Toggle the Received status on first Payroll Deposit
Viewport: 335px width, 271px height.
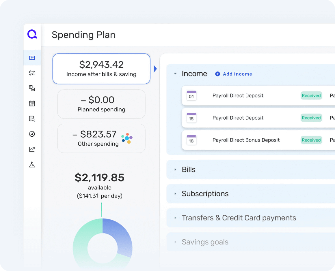[311, 95]
